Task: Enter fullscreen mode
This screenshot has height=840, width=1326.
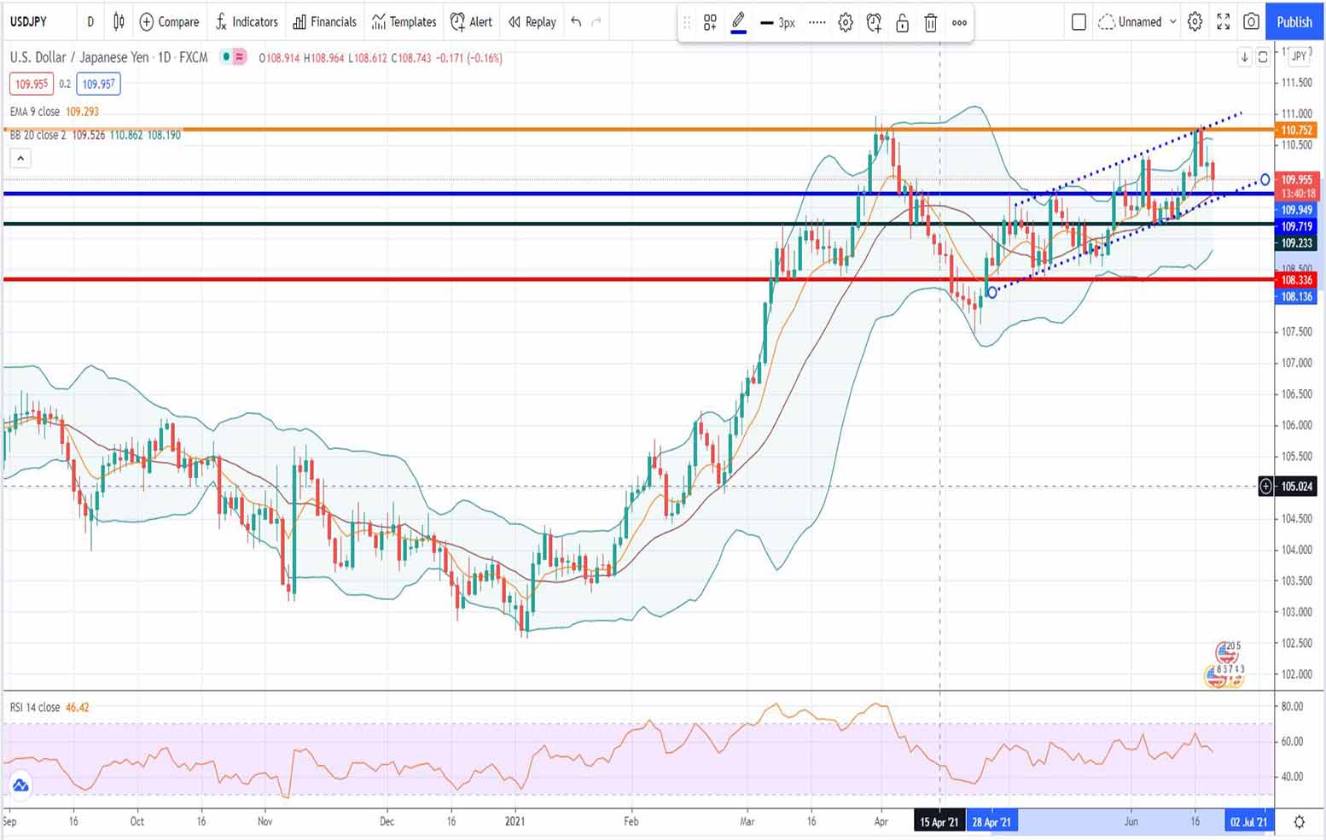Action: [x=1223, y=22]
